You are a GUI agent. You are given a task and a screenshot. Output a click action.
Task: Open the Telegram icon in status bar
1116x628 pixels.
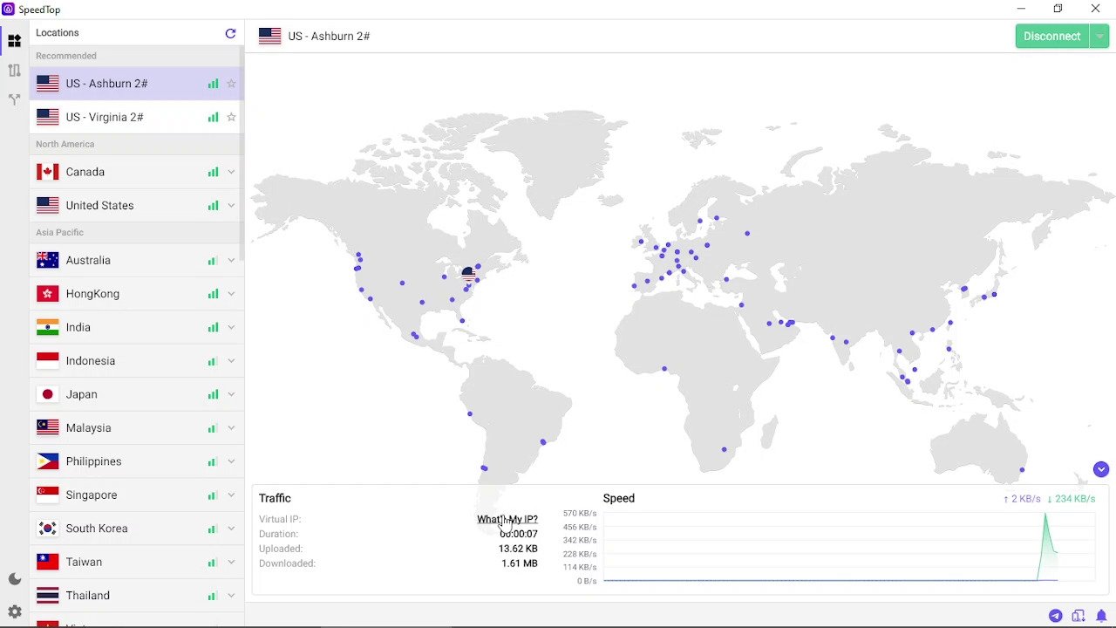(x=1055, y=616)
